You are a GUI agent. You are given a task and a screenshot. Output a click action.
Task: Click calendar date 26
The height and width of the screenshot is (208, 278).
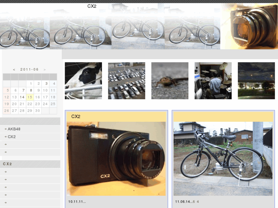[7, 111]
